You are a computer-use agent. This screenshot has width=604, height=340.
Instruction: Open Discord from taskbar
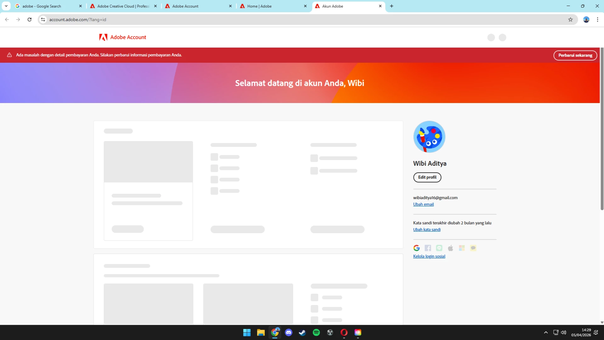(288, 332)
